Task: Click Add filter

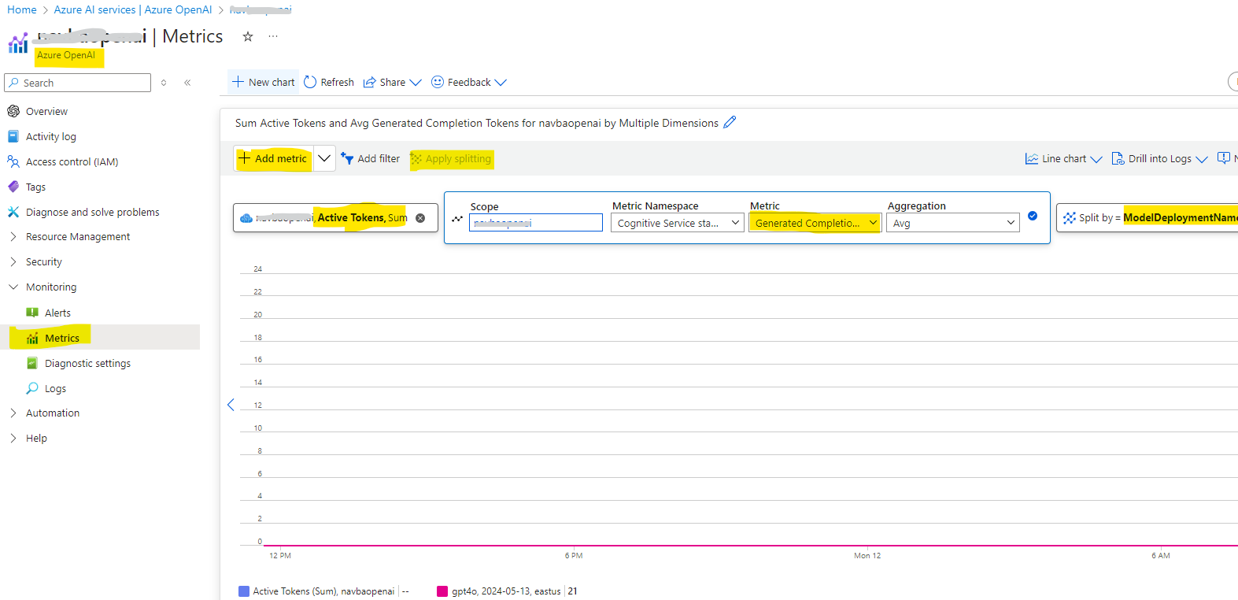Action: [371, 158]
